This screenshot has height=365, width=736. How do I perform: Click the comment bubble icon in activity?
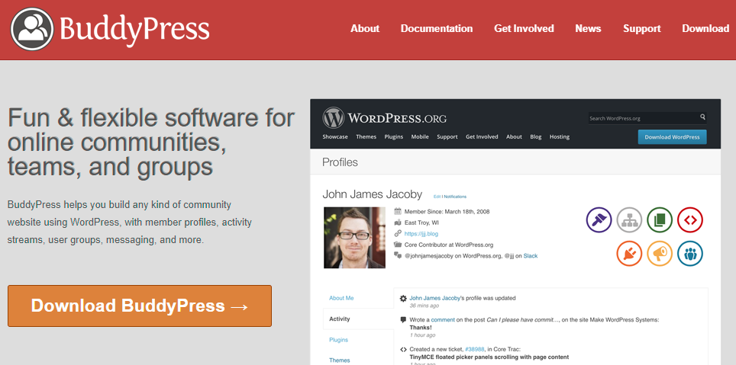tap(403, 319)
